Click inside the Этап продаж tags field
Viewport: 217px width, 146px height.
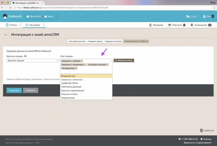click(86, 66)
